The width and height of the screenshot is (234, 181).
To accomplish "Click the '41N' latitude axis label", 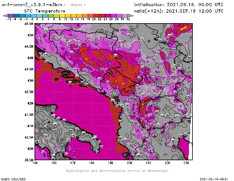I will coord(30,126).
